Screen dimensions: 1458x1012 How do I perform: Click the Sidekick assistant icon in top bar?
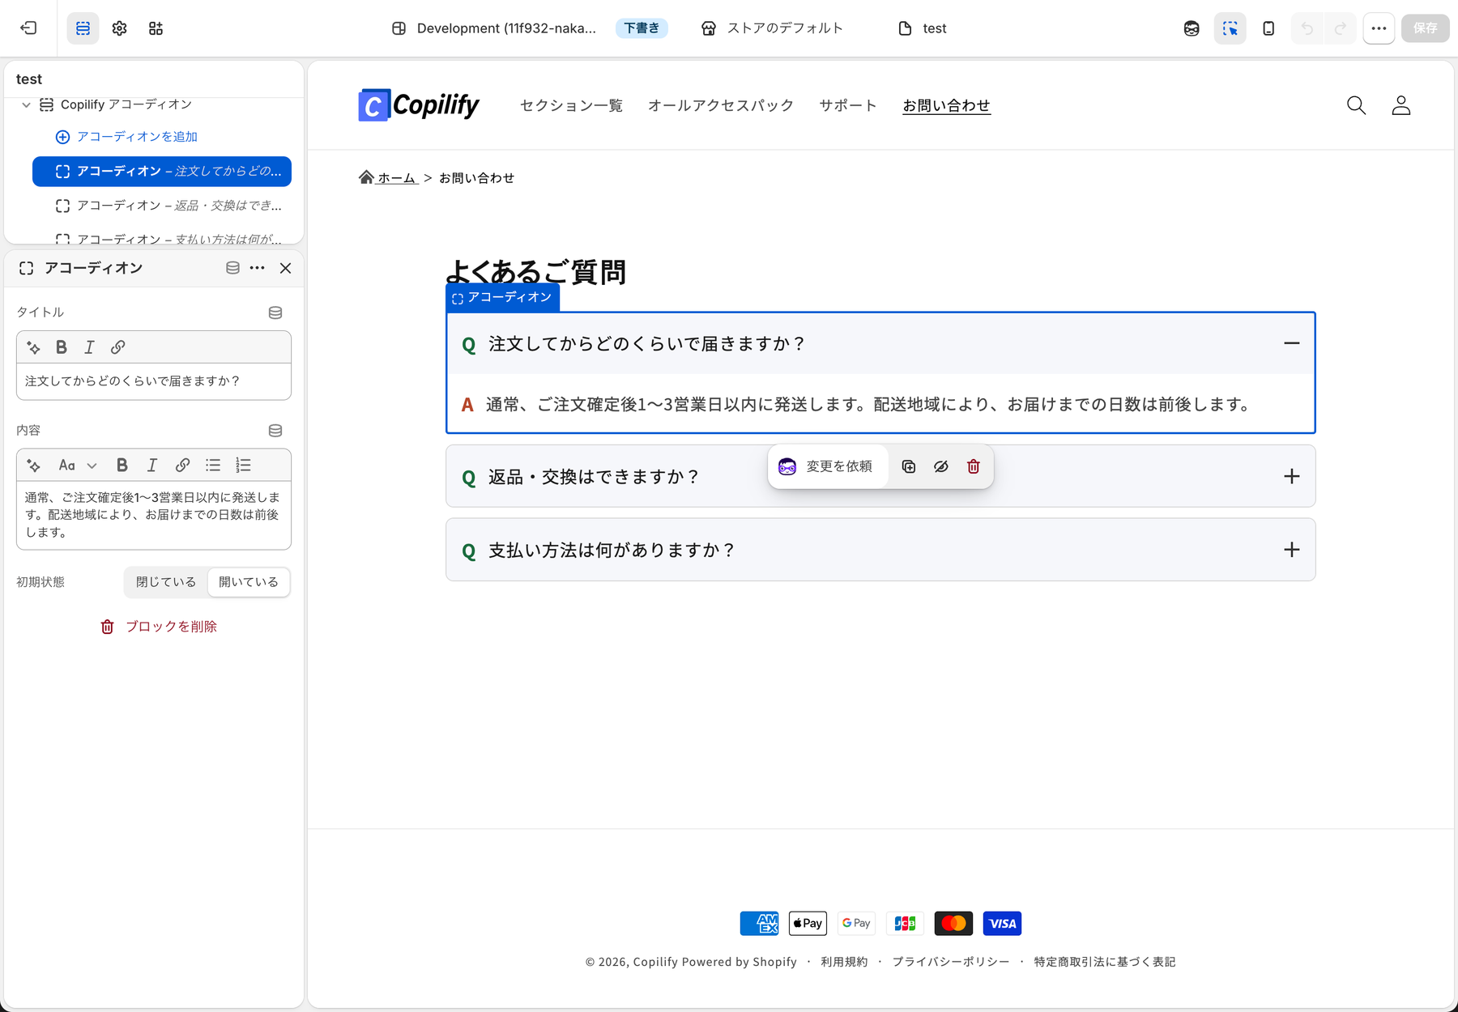(x=1192, y=28)
